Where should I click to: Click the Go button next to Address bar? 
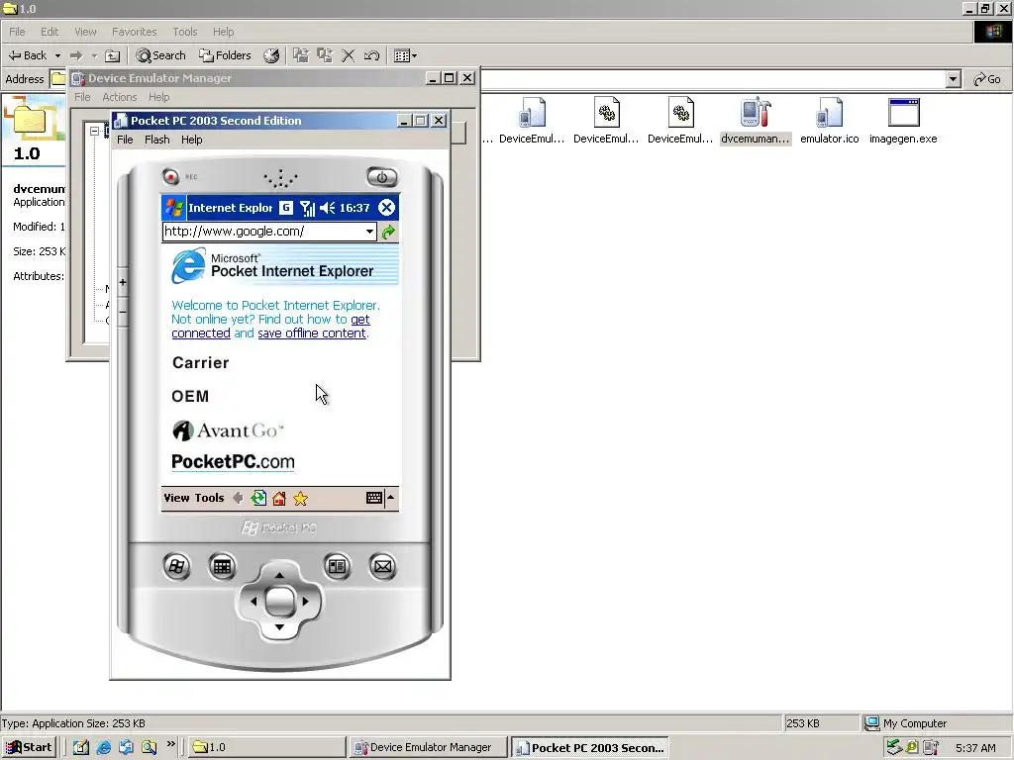click(x=987, y=79)
